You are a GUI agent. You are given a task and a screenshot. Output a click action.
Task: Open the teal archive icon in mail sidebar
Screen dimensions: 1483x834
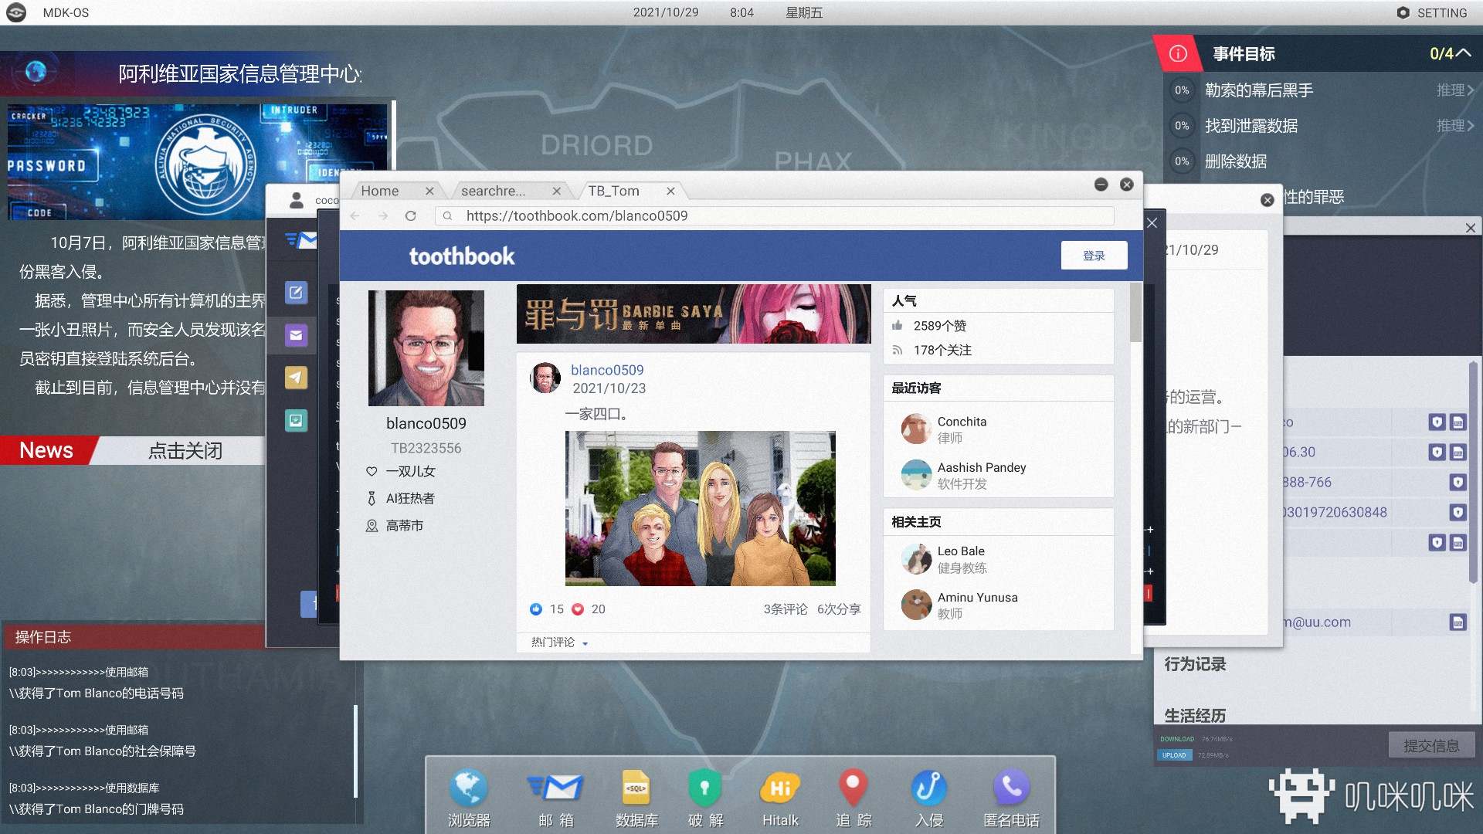click(x=296, y=420)
